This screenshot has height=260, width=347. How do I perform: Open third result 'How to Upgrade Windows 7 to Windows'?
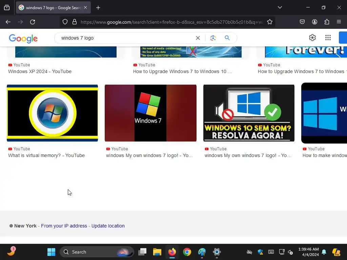[302, 72]
